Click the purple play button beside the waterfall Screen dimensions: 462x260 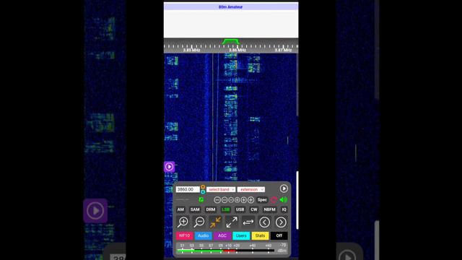(169, 167)
